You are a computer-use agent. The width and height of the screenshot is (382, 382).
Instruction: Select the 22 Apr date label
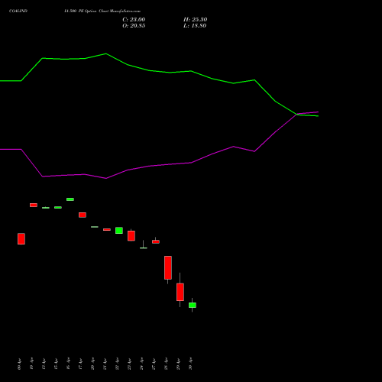pyautogui.click(x=117, y=364)
